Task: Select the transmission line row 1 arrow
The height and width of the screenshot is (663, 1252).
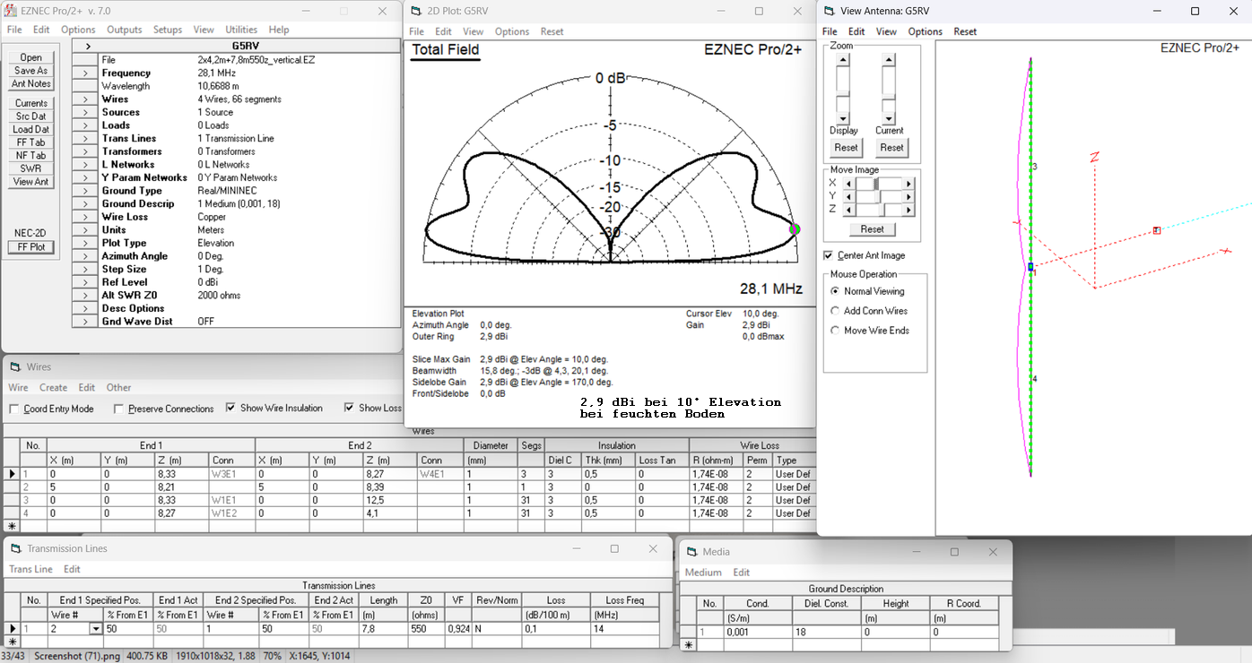Action: [x=12, y=629]
